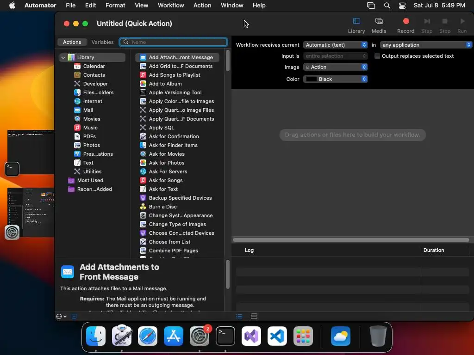This screenshot has width=474, height=355.
Task: Select the Add Songs to Playlist action
Action: [175, 75]
